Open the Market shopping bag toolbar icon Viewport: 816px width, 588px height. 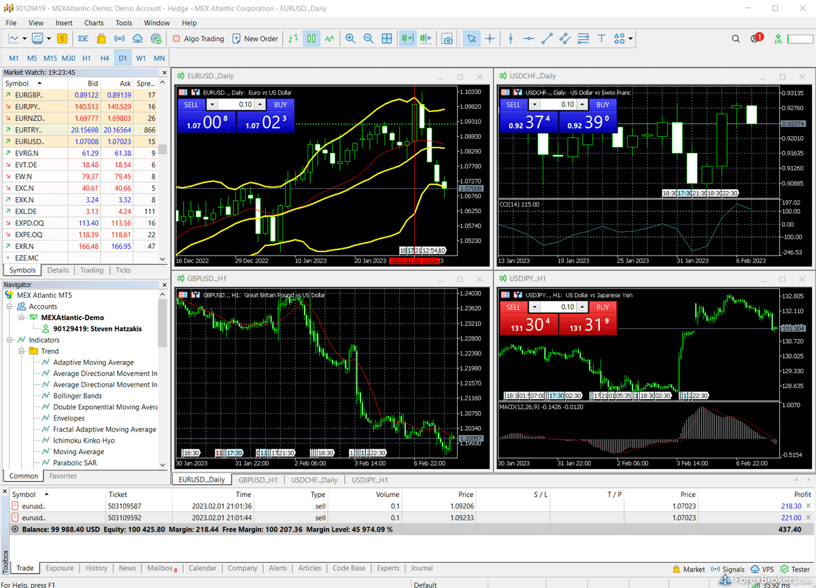(102, 39)
